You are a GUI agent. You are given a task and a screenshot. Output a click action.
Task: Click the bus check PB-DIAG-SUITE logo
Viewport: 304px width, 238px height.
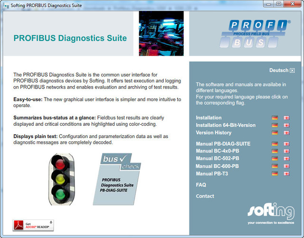pyautogui.click(x=117, y=179)
